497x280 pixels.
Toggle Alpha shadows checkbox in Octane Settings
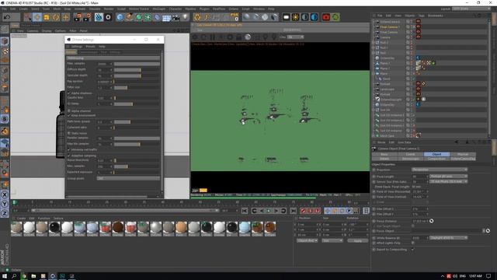(x=69, y=93)
